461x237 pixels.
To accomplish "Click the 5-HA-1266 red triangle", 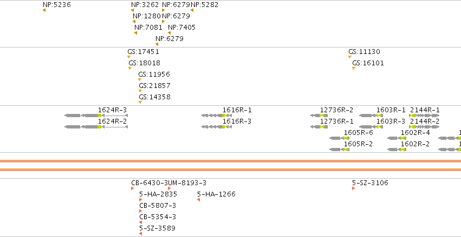I will [x=198, y=200].
